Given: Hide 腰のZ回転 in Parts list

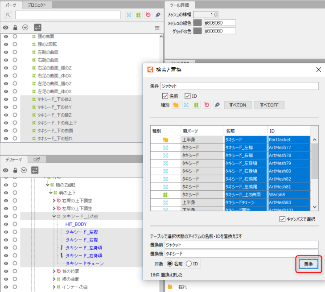Looking at the screenshot, I should (6, 44).
